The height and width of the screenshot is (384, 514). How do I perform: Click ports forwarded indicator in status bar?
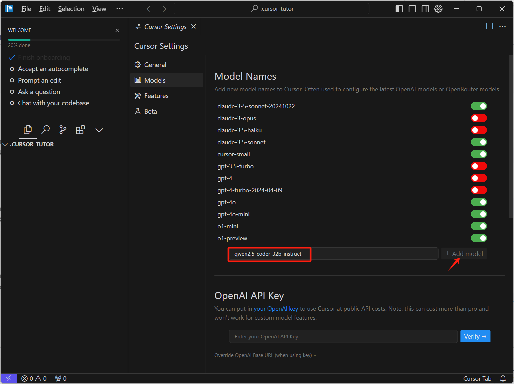(61, 378)
